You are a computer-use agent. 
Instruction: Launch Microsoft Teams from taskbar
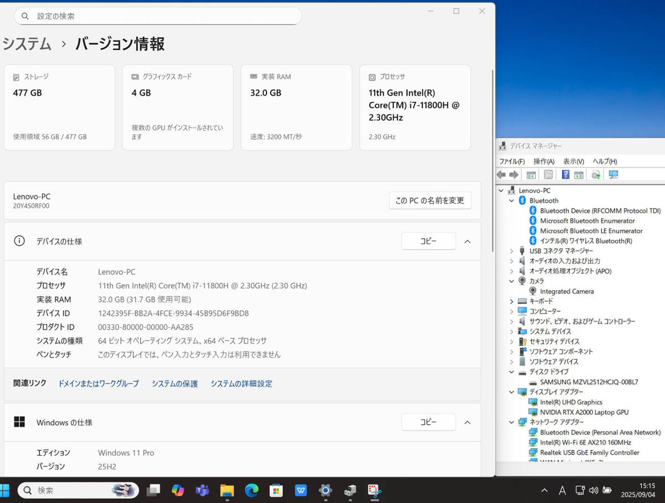tap(202, 490)
